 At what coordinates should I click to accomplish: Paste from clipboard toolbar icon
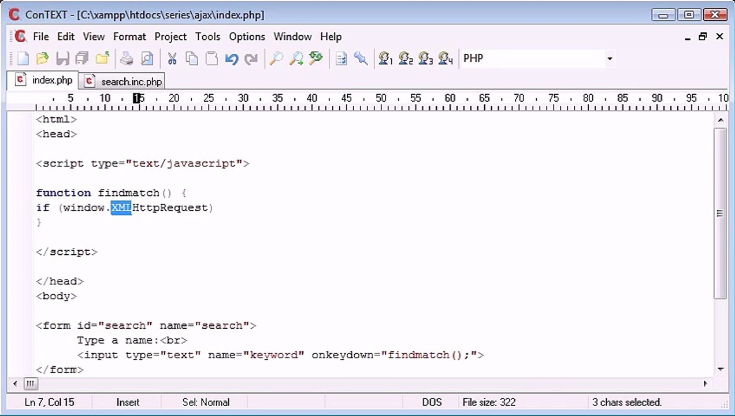[212, 58]
